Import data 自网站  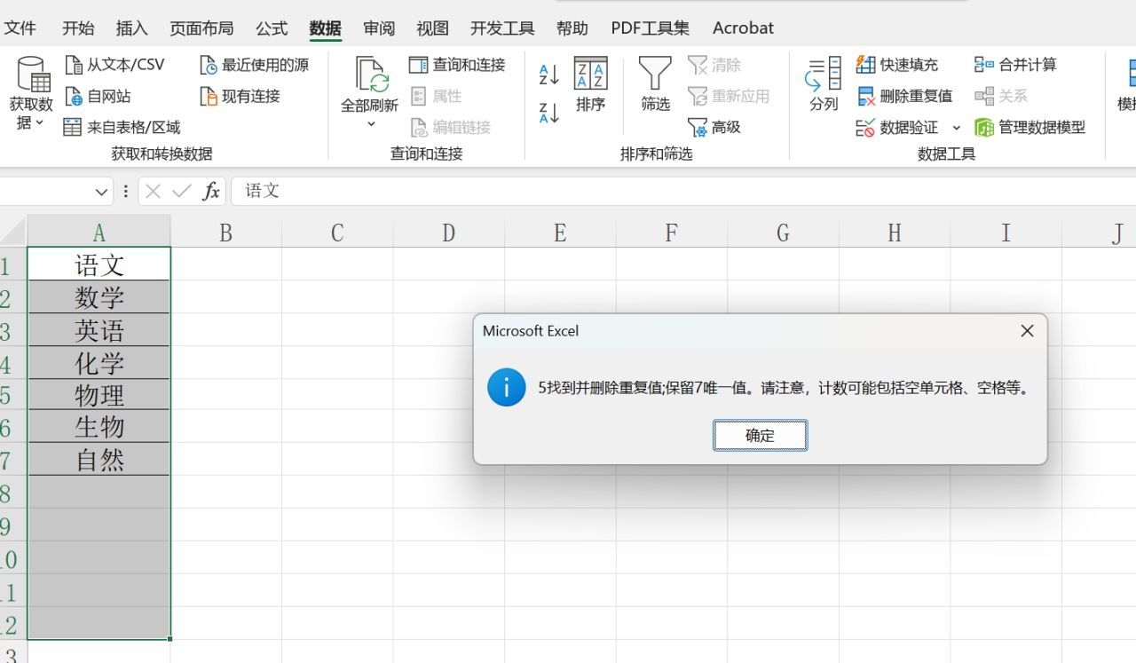[x=99, y=96]
